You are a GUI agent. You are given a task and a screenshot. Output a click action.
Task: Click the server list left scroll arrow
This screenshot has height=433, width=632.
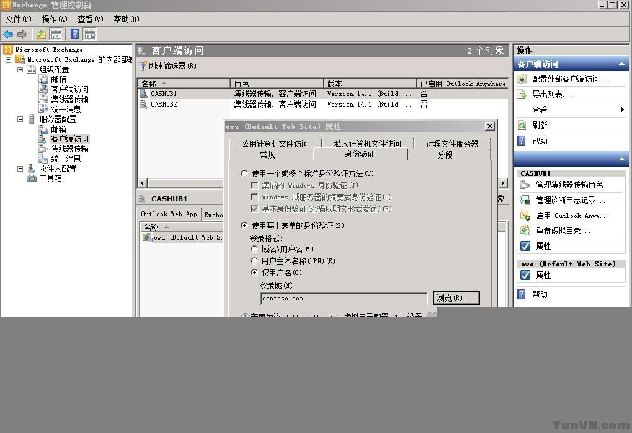click(142, 183)
